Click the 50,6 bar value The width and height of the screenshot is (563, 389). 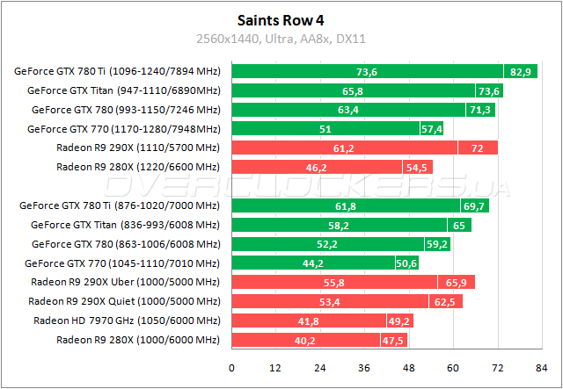(406, 264)
